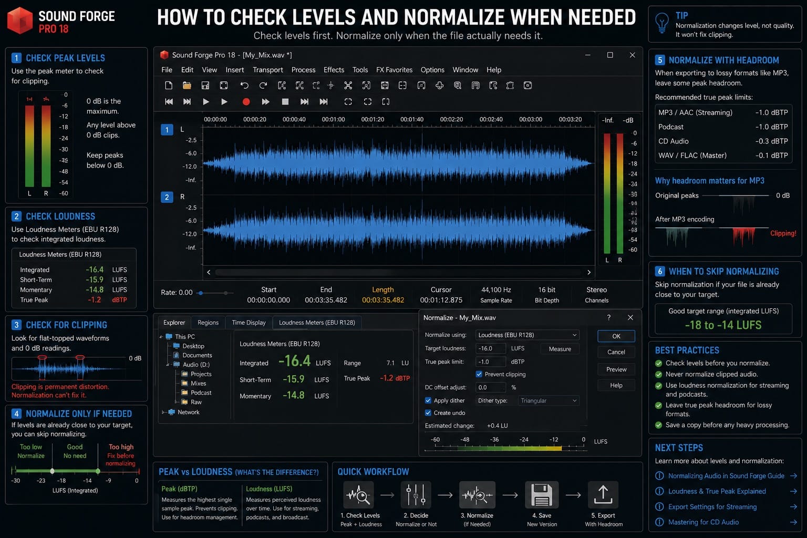807x538 pixels.
Task: Select the Documents item in Explorer
Action: [x=192, y=356]
